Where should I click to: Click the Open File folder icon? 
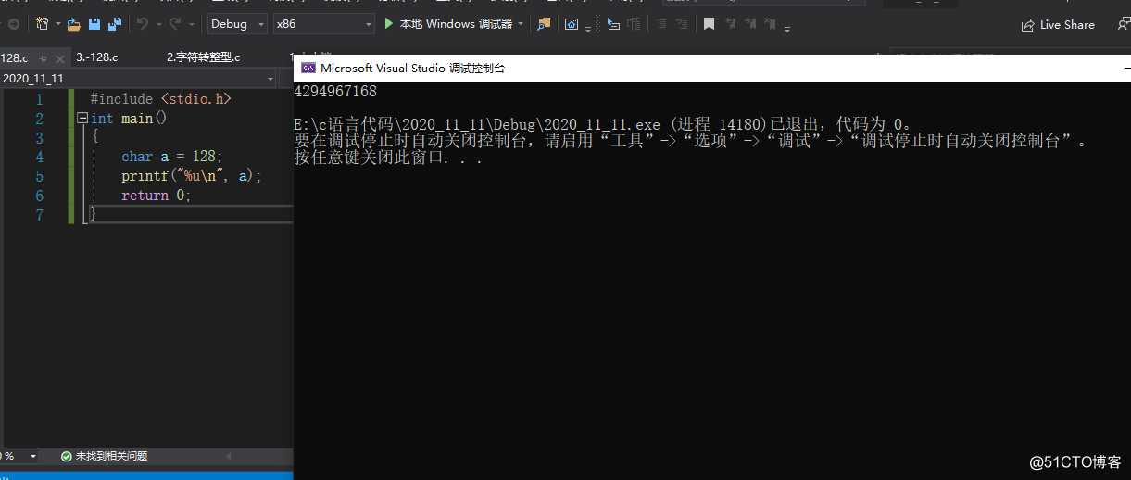(73, 24)
